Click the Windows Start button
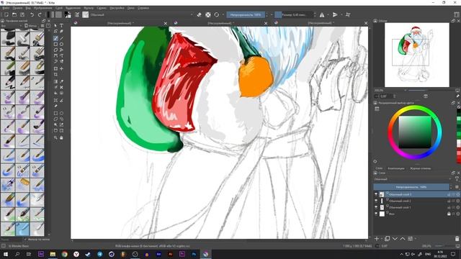The image size is (461, 259). pyautogui.click(x=6, y=254)
